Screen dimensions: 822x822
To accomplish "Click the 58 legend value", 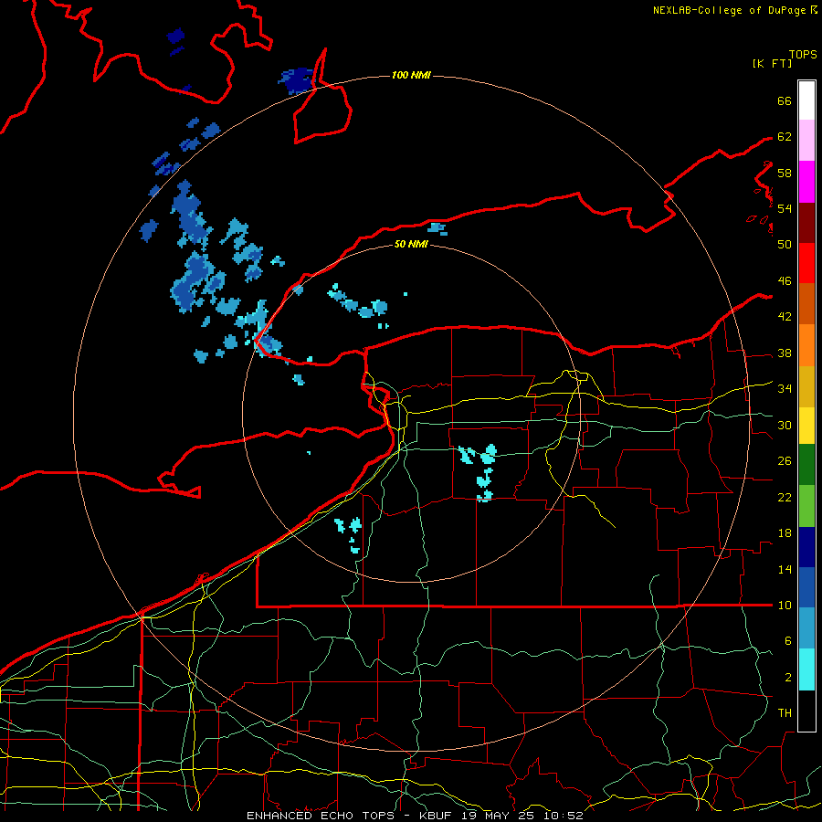I will point(785,173).
